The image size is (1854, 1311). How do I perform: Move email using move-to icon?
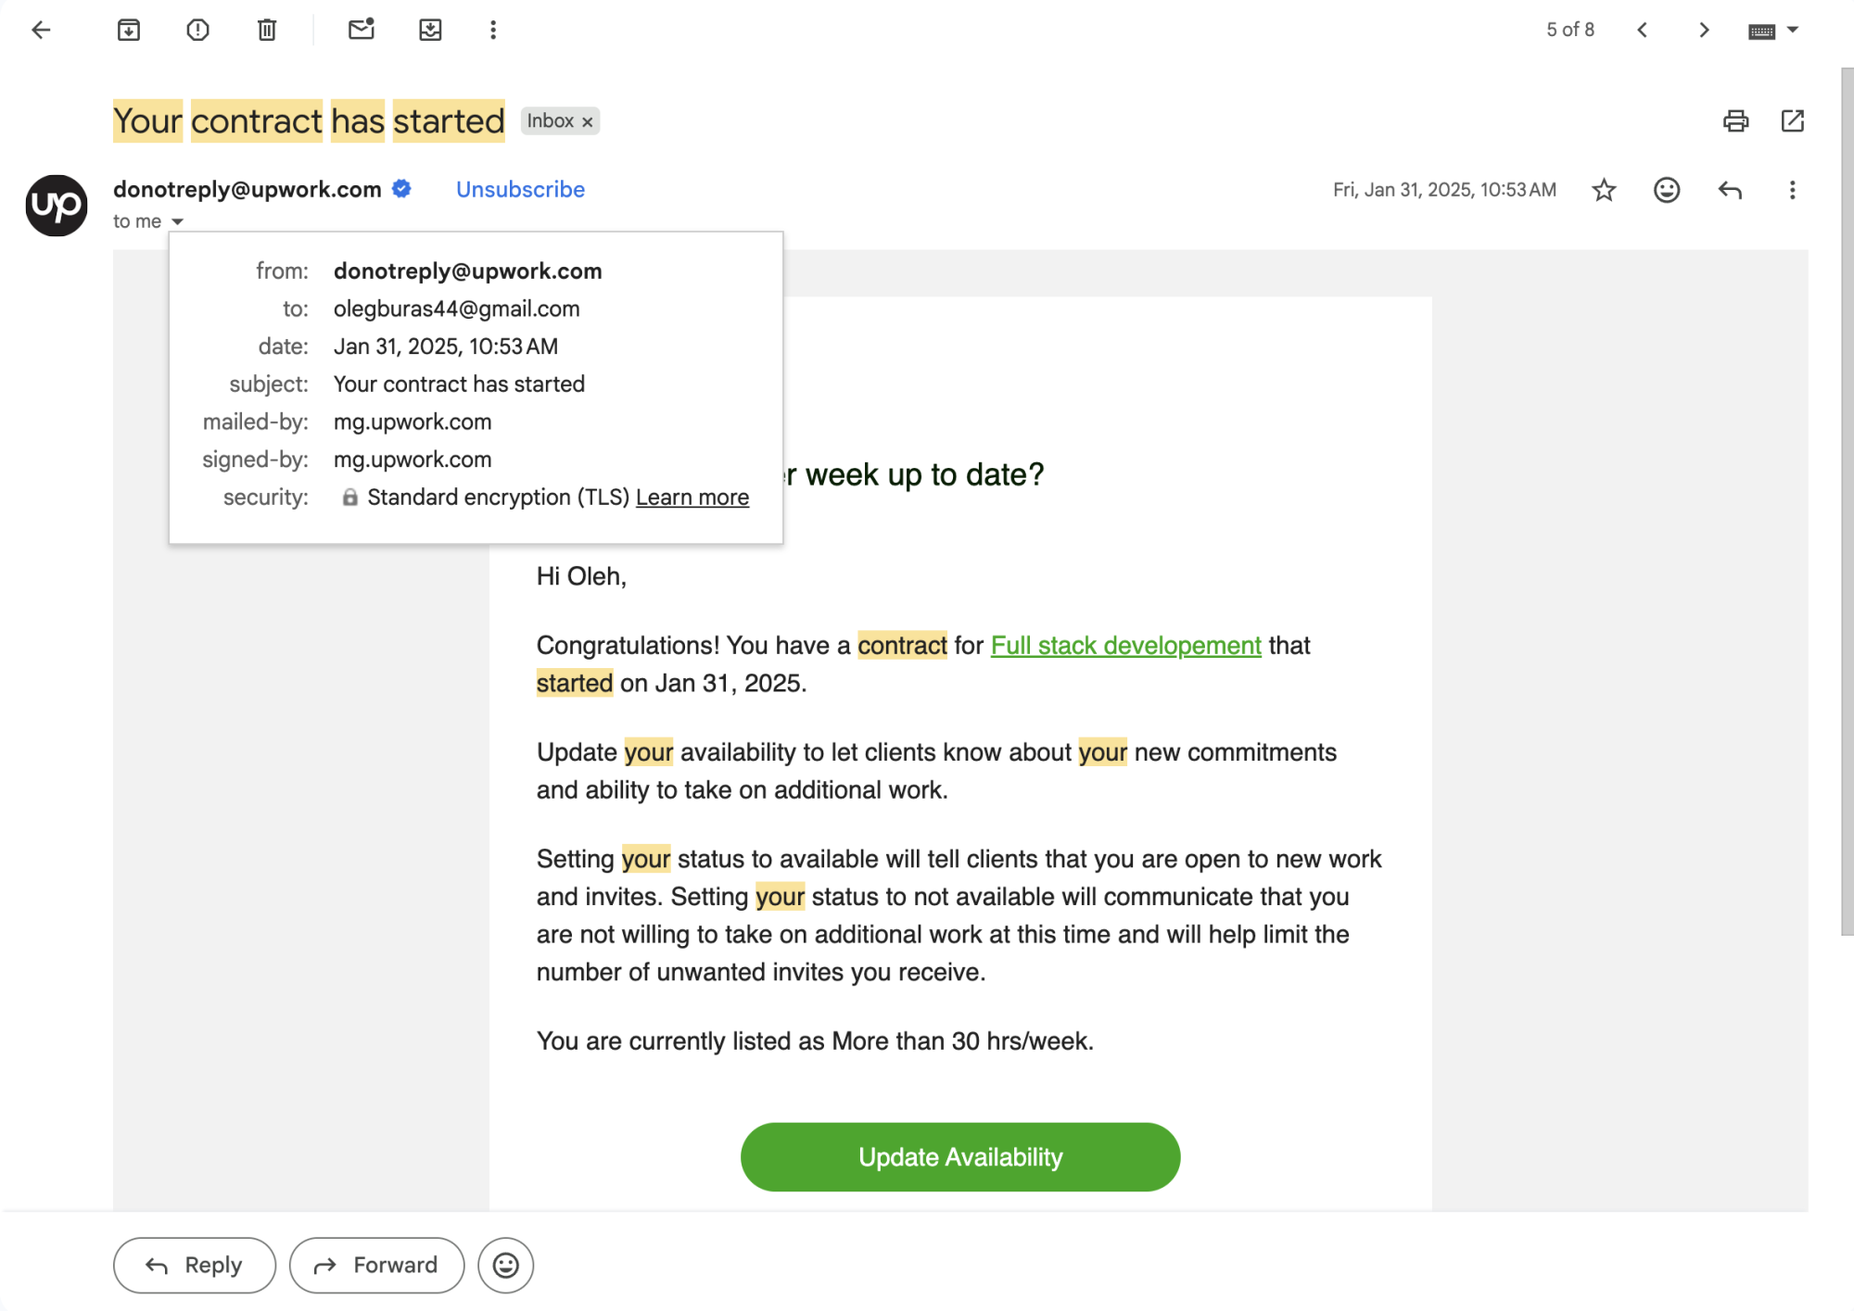tap(430, 30)
